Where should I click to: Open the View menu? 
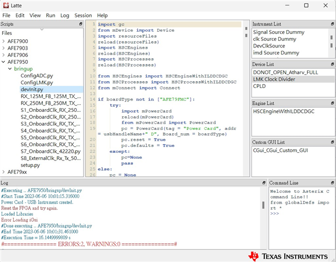[35, 15]
